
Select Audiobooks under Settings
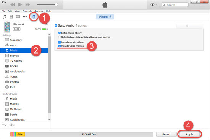(x=18, y=72)
